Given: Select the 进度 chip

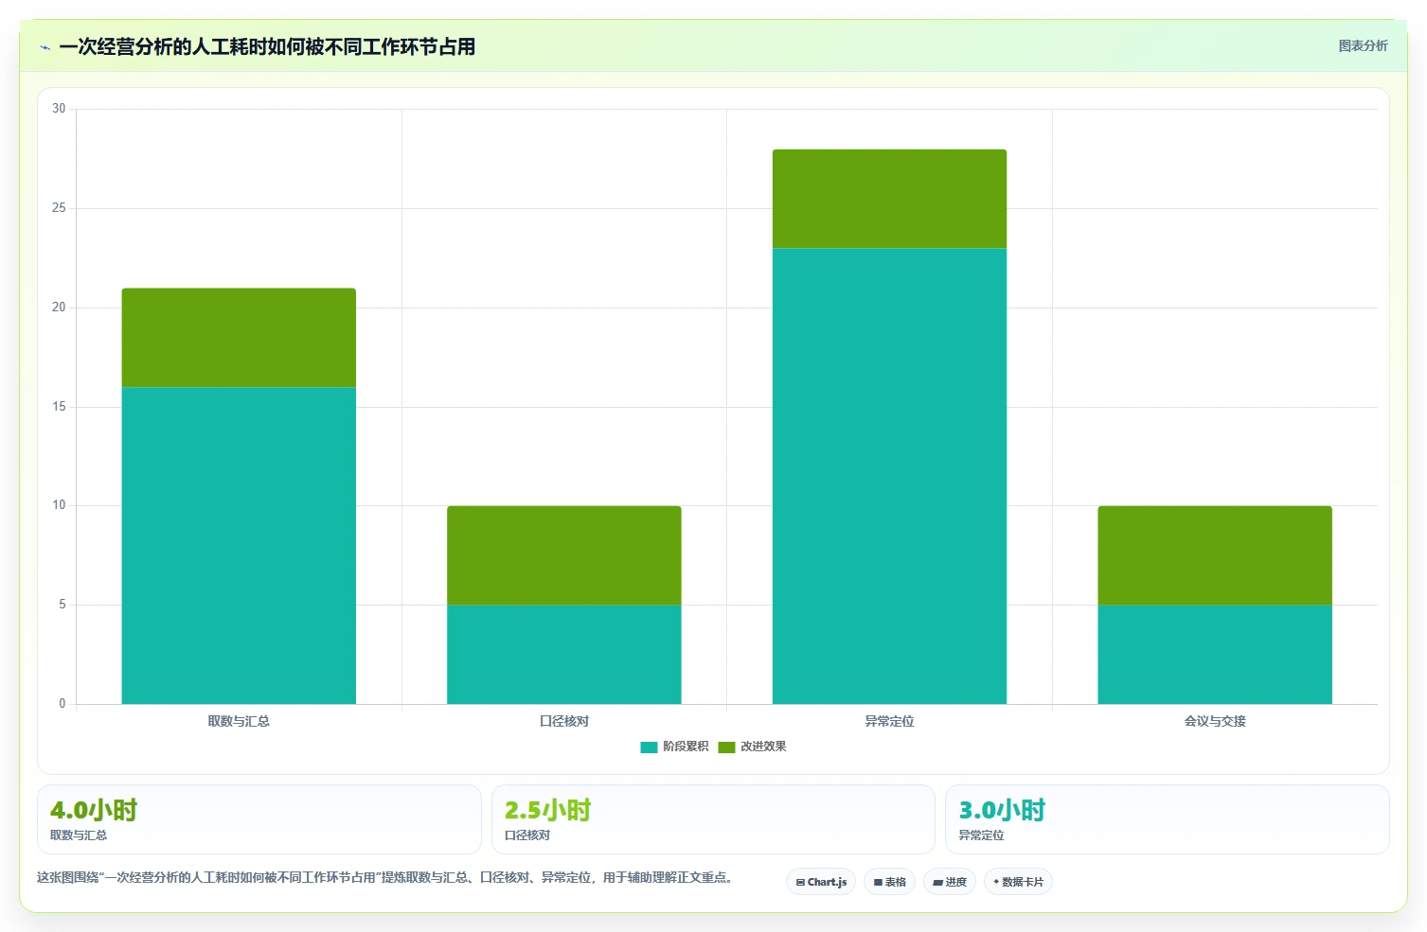Looking at the screenshot, I should coord(950,882).
